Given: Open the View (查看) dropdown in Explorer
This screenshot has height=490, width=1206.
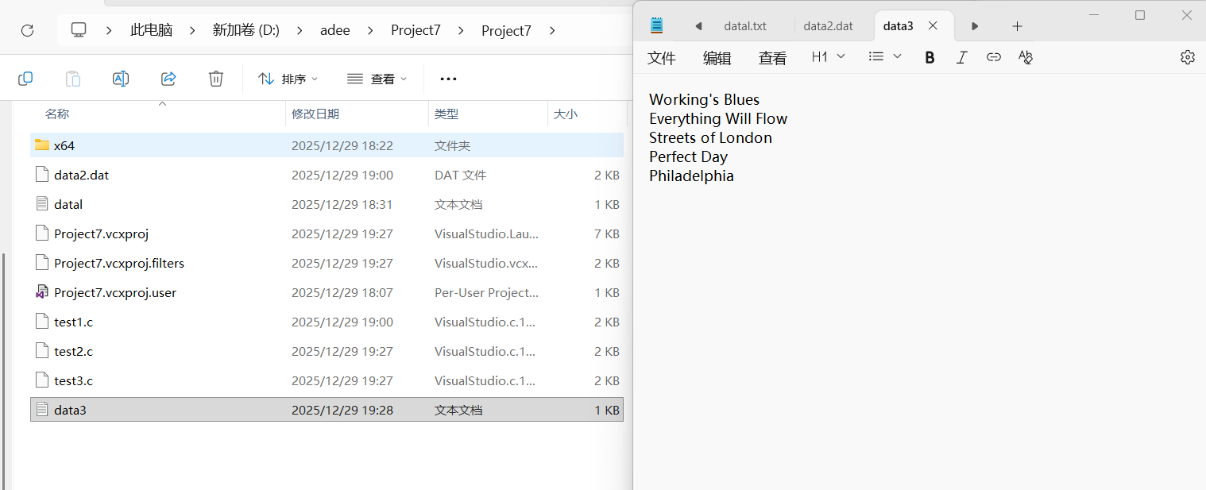Looking at the screenshot, I should [x=377, y=79].
